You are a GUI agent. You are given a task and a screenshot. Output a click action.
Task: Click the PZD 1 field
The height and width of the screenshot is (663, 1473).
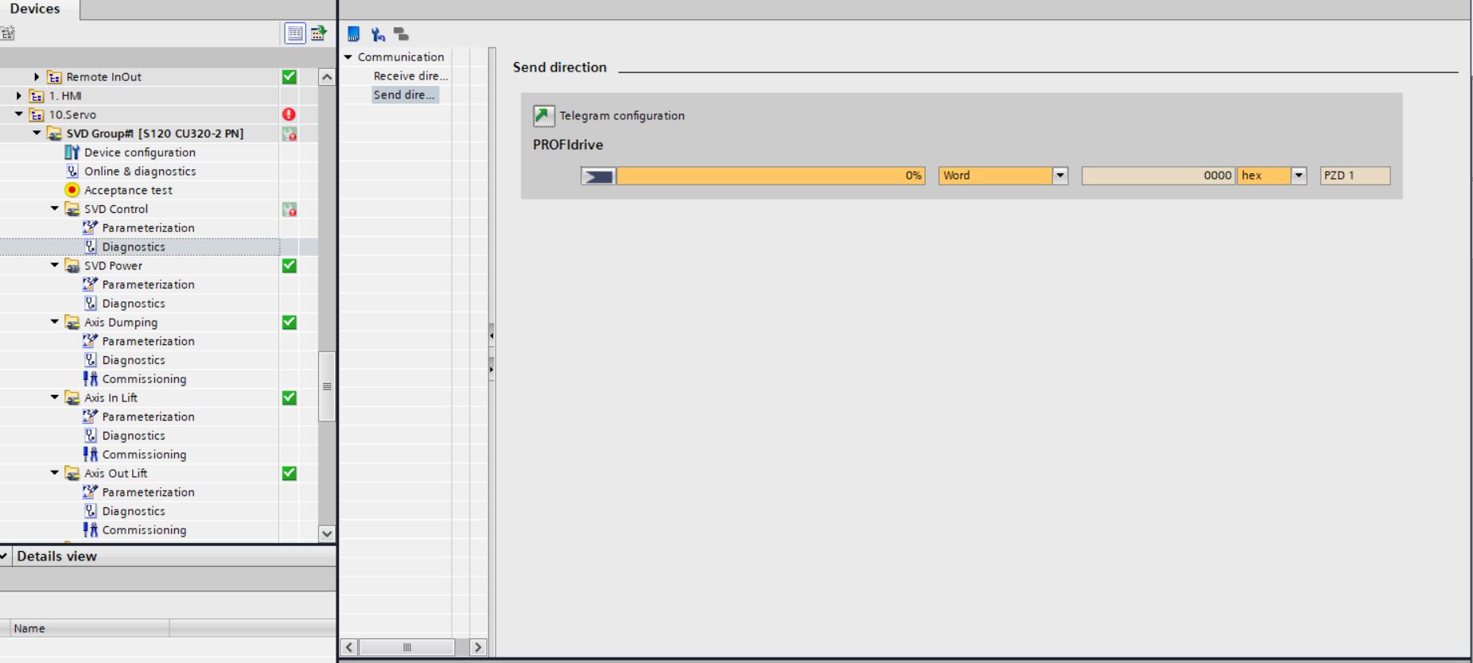[x=1355, y=176]
